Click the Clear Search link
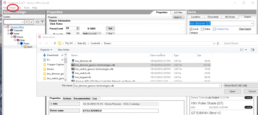The image size is (258, 115). click(245, 29)
